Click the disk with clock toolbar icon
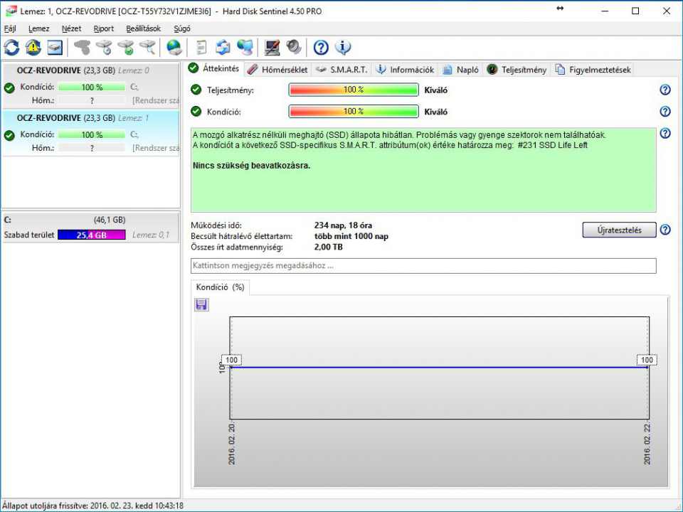This screenshot has width=683, height=512. point(104,47)
